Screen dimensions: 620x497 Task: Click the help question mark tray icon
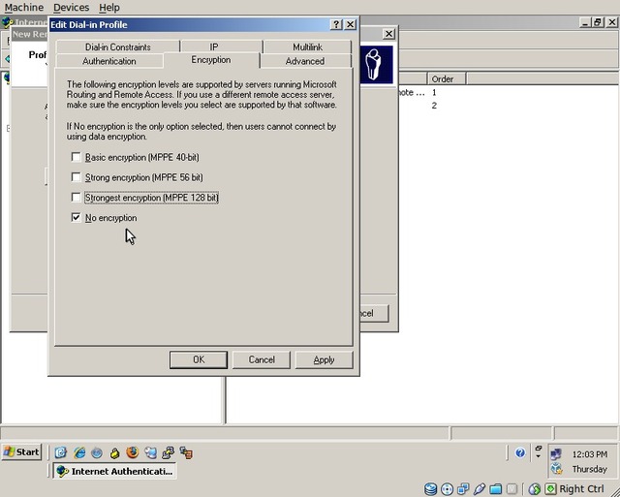520,452
